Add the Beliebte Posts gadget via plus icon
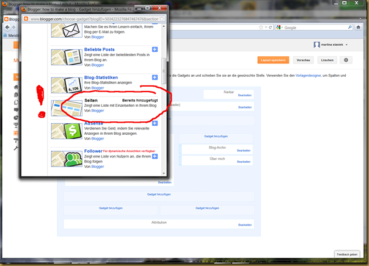Viewport: 369px width, 266px height. click(x=155, y=49)
